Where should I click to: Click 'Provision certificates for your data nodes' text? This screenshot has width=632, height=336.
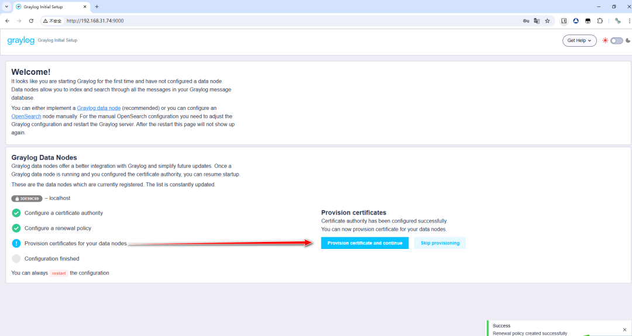75,244
